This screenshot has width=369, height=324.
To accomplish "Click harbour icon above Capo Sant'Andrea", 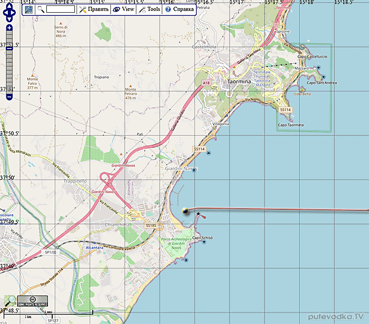I will coord(323,77).
